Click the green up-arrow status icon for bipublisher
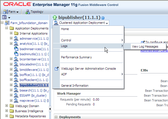 pos(55,18)
